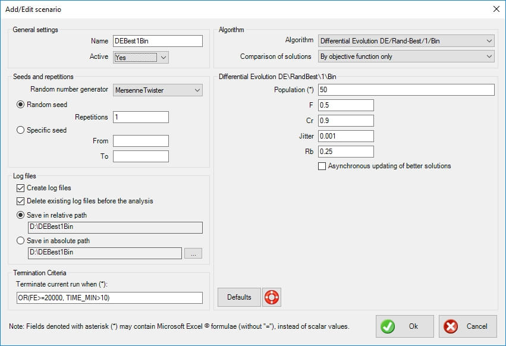Choose Save in absolute path option
The width and height of the screenshot is (506, 346).
coord(21,241)
